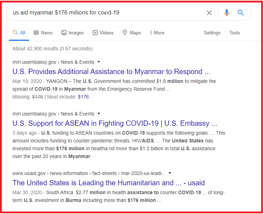Click the 'Mar 19, 2020' snippet date

coord(27,81)
